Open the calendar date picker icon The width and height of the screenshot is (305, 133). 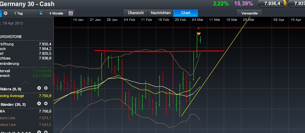coord(71,13)
